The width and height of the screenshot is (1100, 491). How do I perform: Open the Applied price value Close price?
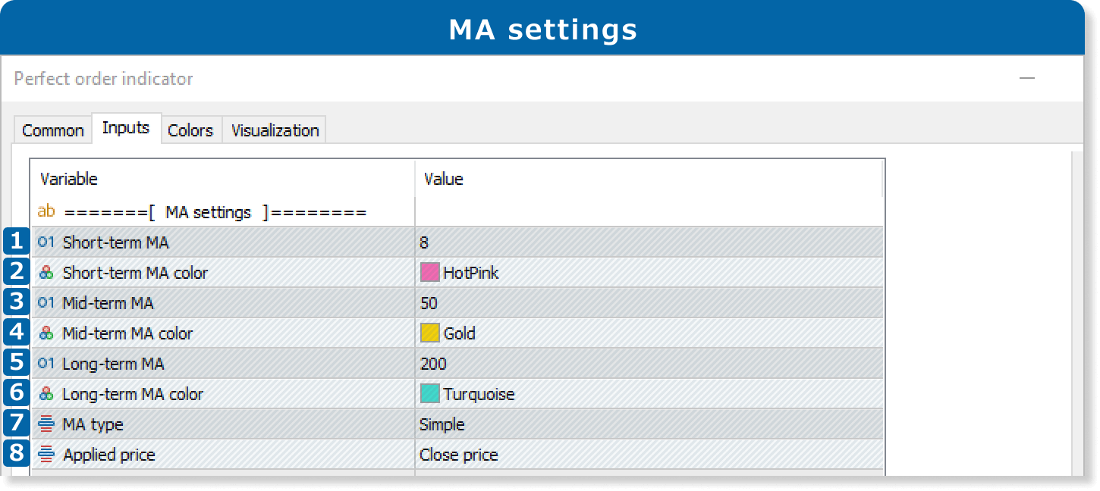tap(458, 455)
